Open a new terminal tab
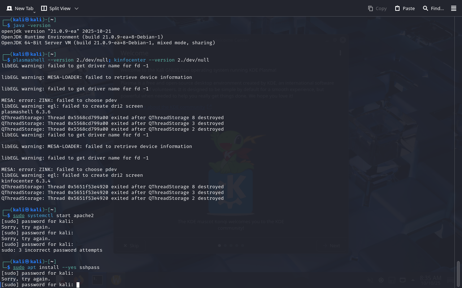The width and height of the screenshot is (462, 288). (20, 8)
